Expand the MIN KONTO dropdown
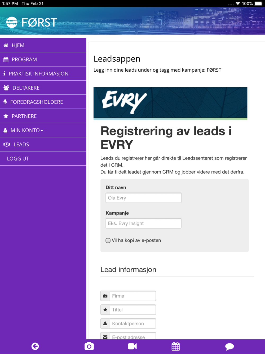265x354 pixels. 43,130
